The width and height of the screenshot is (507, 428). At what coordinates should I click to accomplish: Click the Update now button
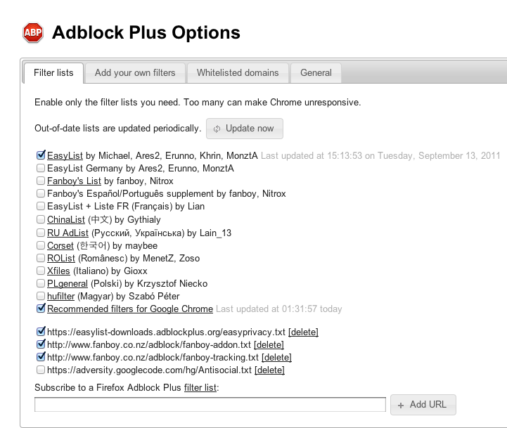pos(245,129)
